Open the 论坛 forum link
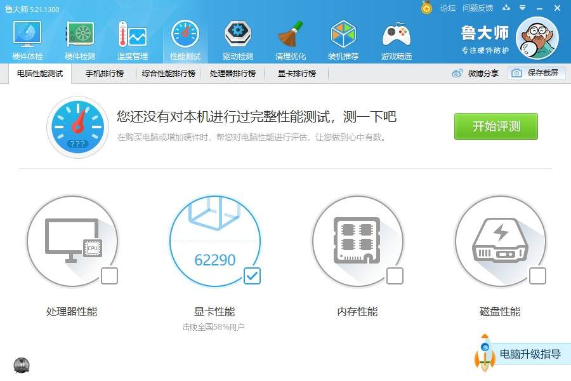Viewport: 571px width, 381px height. [448, 8]
